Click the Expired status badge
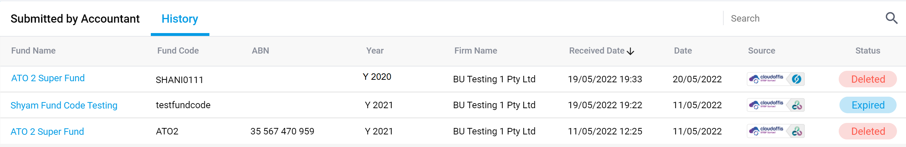 click(868, 105)
